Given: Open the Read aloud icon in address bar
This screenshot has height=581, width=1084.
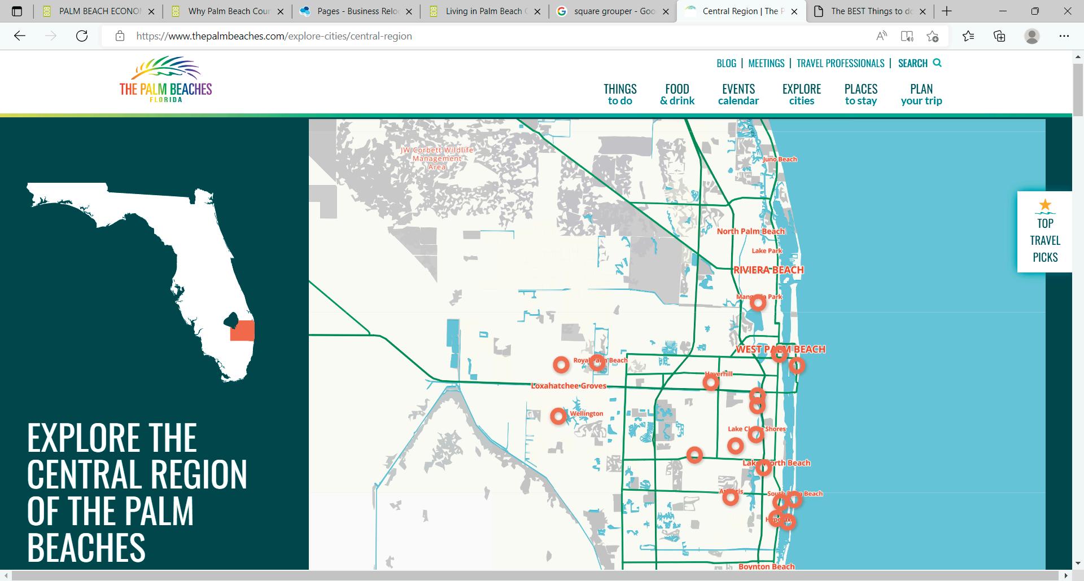Looking at the screenshot, I should [x=881, y=36].
